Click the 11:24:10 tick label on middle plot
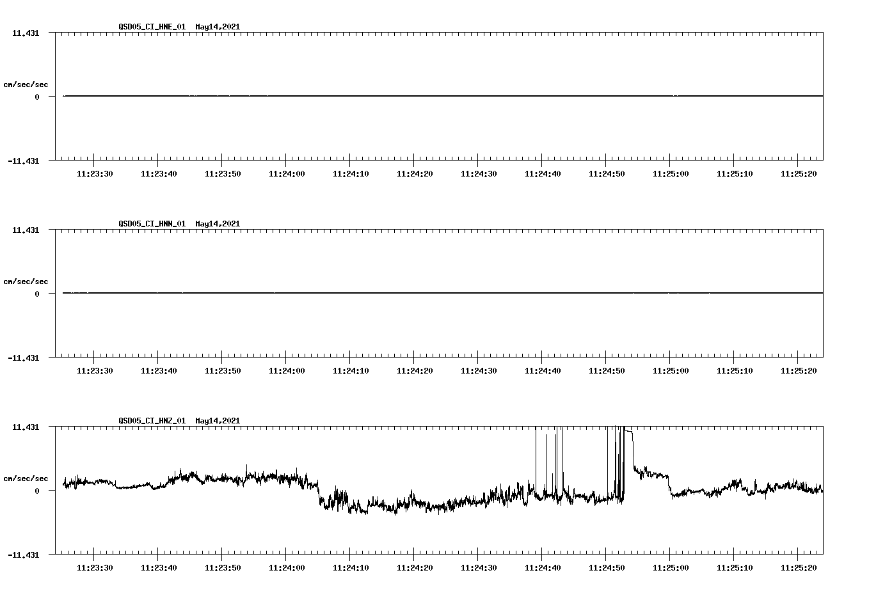The width and height of the screenshot is (869, 591). (351, 369)
